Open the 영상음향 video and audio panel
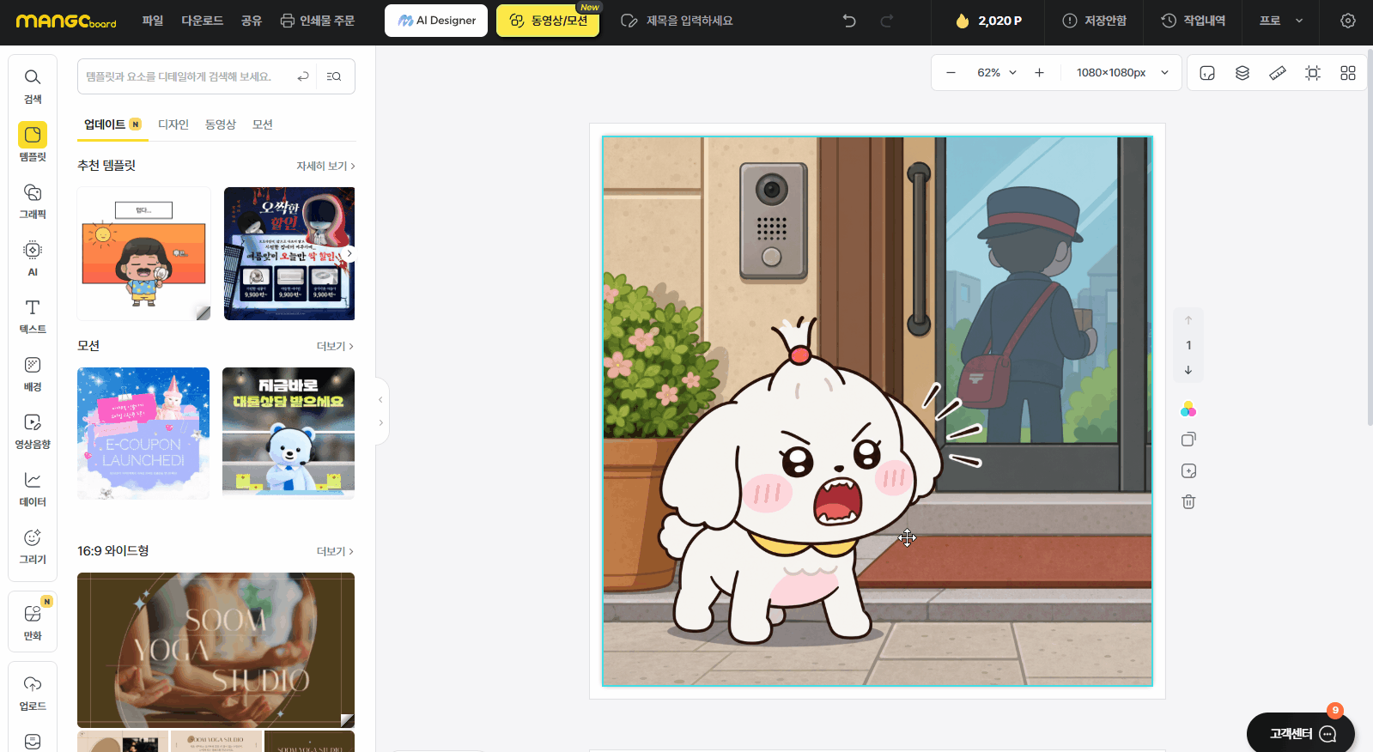This screenshot has height=752, width=1373. pyautogui.click(x=33, y=431)
